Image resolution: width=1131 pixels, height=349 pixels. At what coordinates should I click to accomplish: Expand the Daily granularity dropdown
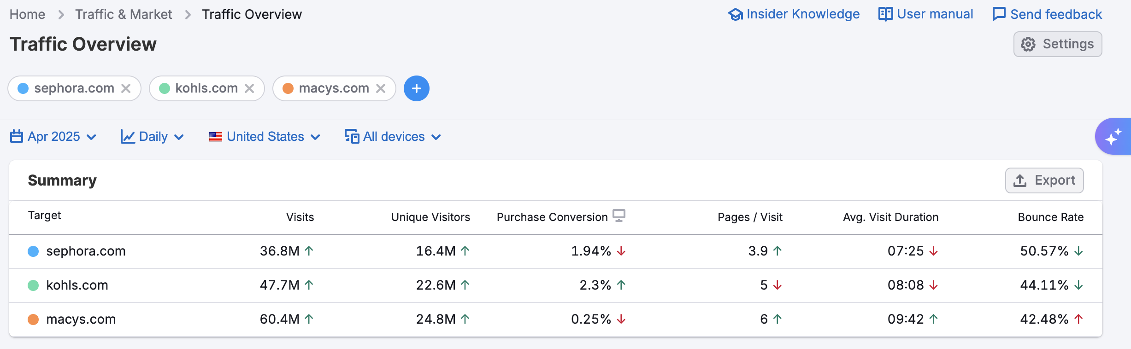coord(153,137)
